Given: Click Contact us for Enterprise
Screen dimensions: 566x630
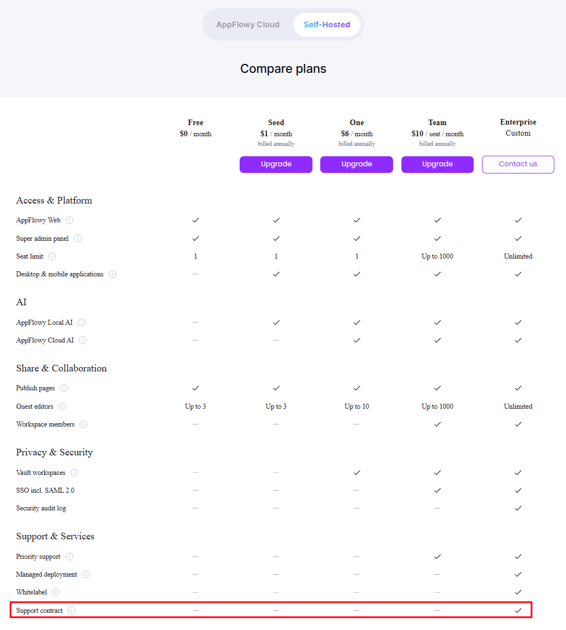Looking at the screenshot, I should [x=518, y=165].
